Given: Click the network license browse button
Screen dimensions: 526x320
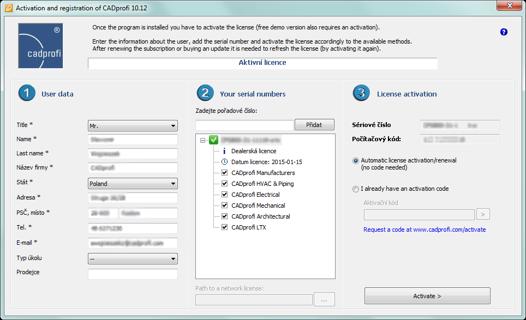Looking at the screenshot, I should (324, 299).
